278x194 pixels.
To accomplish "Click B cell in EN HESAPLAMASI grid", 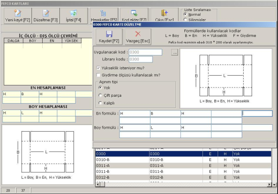I will tap(30, 94).
